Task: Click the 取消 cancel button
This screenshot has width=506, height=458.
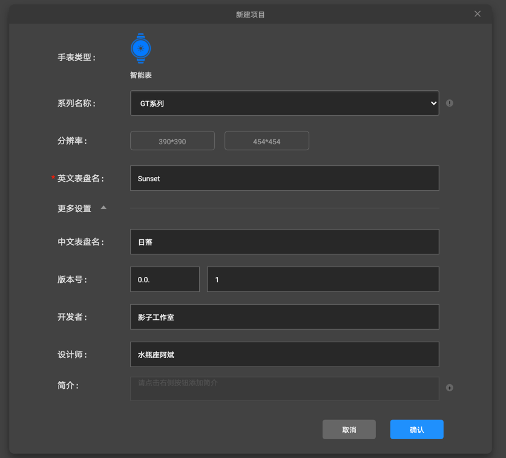Action: (x=349, y=430)
